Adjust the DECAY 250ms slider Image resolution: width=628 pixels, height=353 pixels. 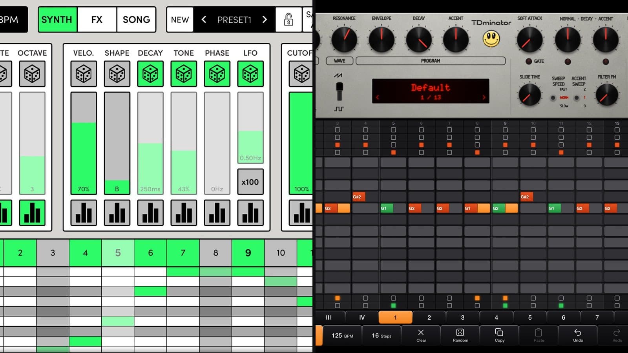pos(150,143)
